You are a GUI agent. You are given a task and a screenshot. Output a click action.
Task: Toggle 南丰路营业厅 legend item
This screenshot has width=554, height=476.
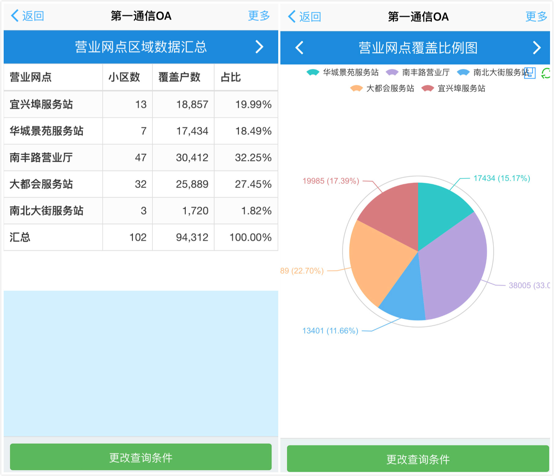418,73
